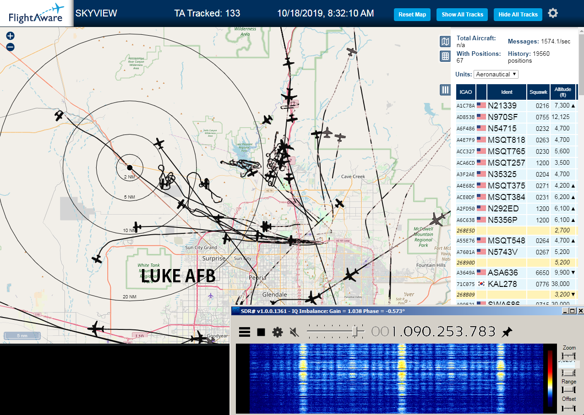Select aircraft row N292ED
The height and width of the screenshot is (415, 584).
[x=516, y=209]
